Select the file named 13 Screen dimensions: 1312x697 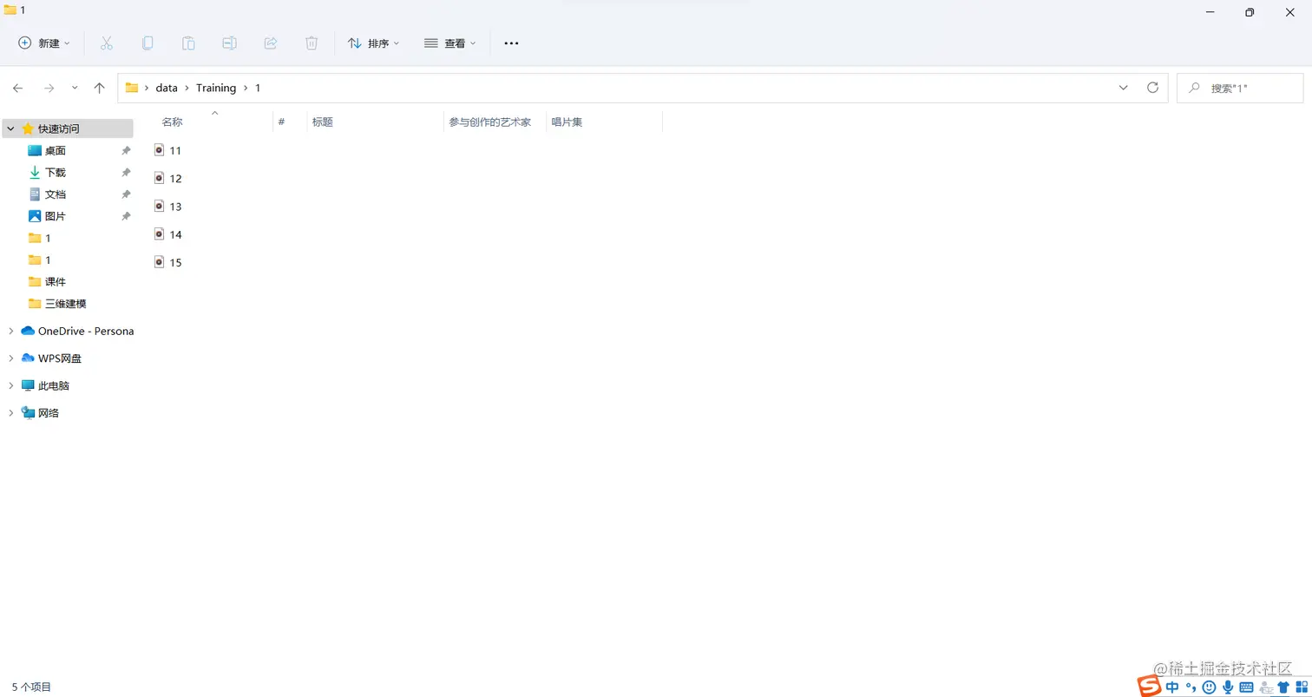[x=175, y=206]
